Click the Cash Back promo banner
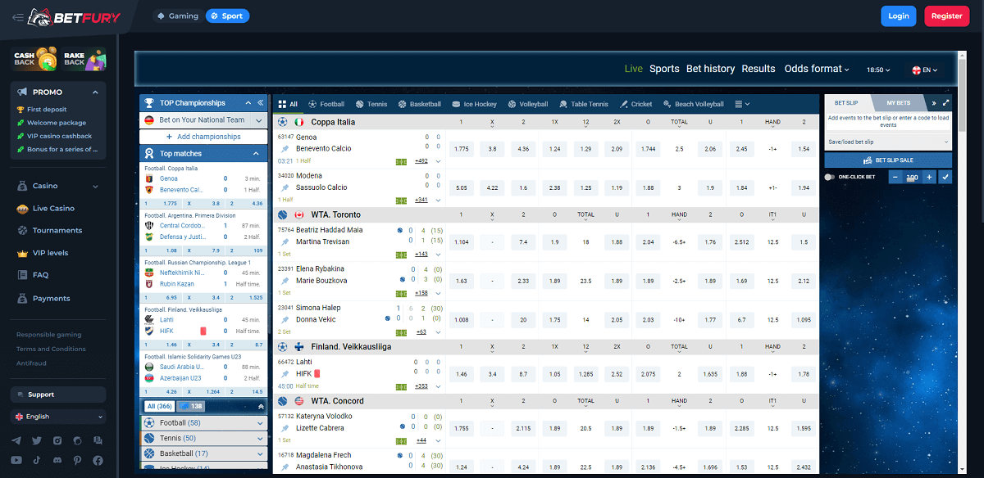984x478 pixels. [x=34, y=59]
